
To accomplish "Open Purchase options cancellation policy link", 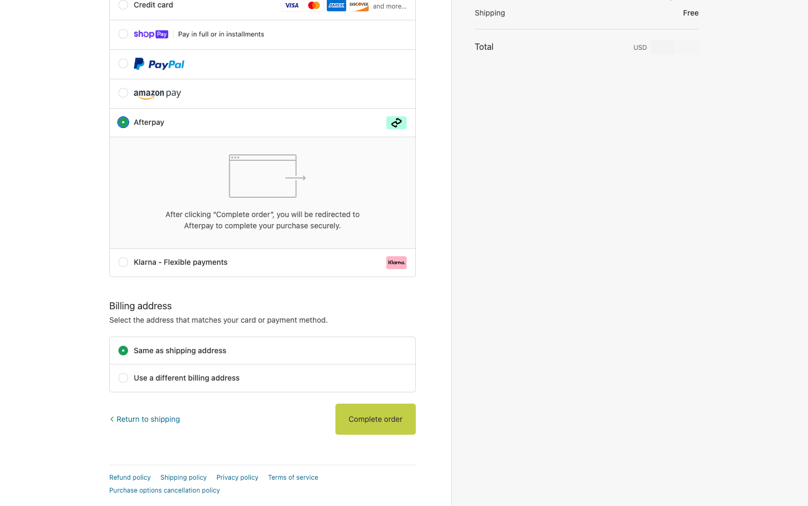I will (x=164, y=490).
